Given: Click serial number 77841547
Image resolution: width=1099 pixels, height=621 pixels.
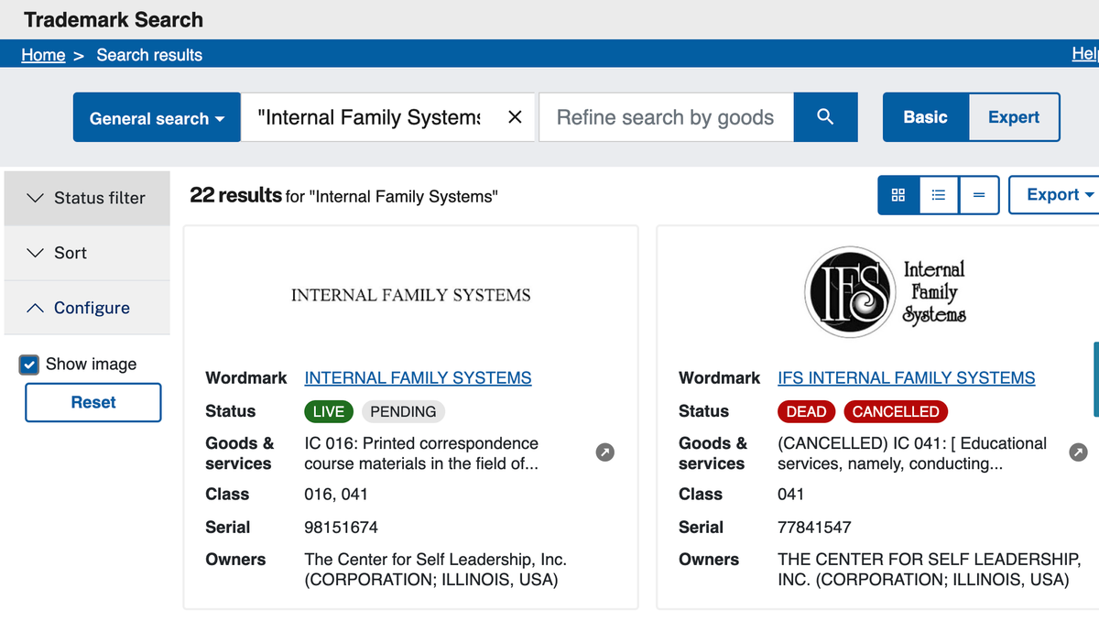Looking at the screenshot, I should tap(814, 527).
